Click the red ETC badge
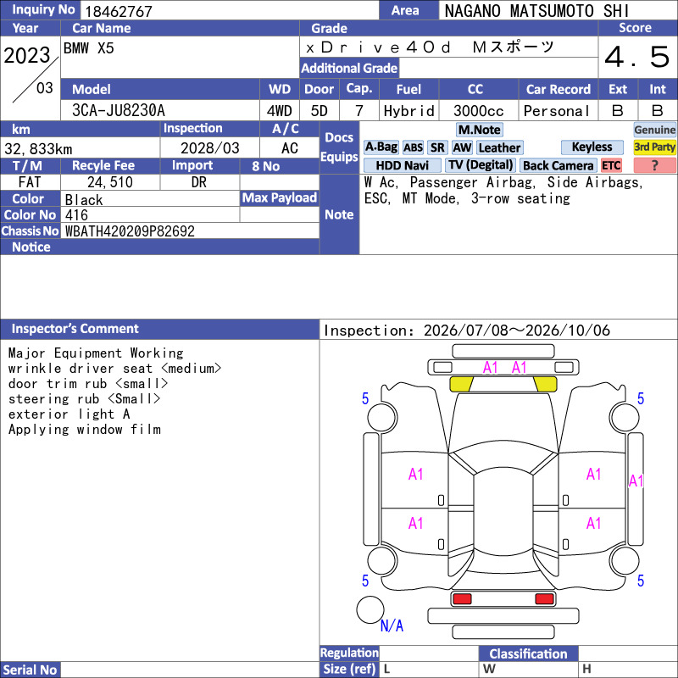Viewport: 678px width, 678px height. (611, 165)
